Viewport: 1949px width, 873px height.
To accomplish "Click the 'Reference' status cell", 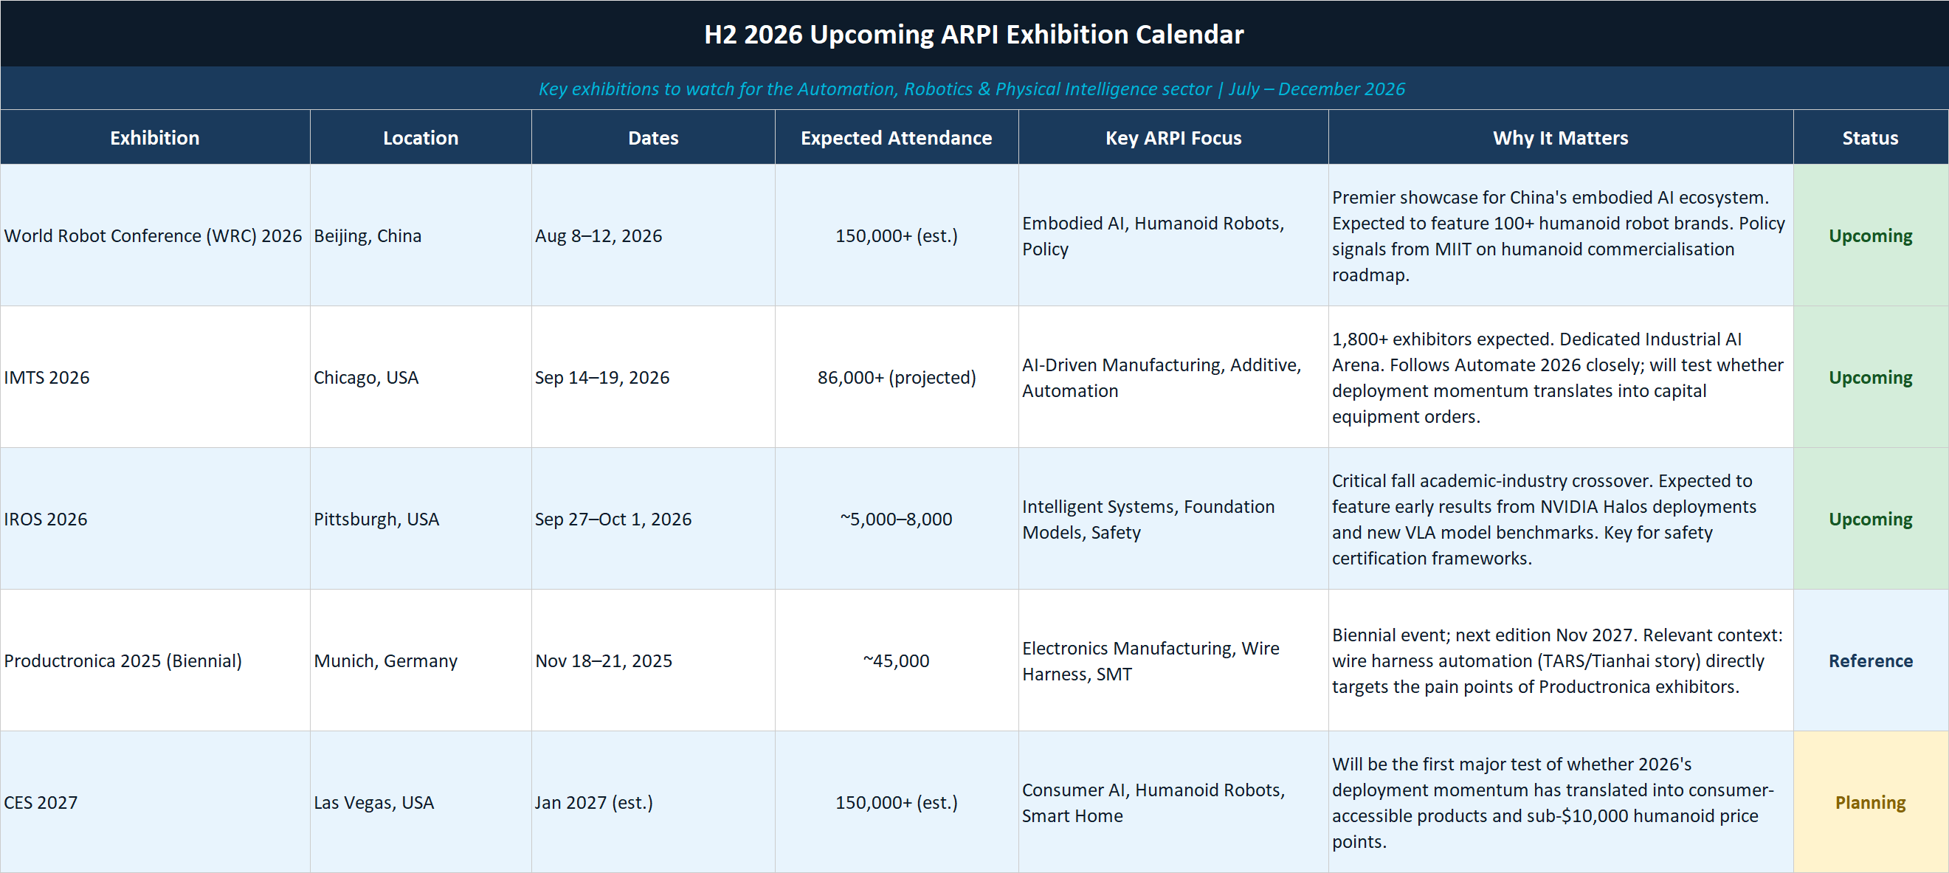I will (x=1871, y=660).
